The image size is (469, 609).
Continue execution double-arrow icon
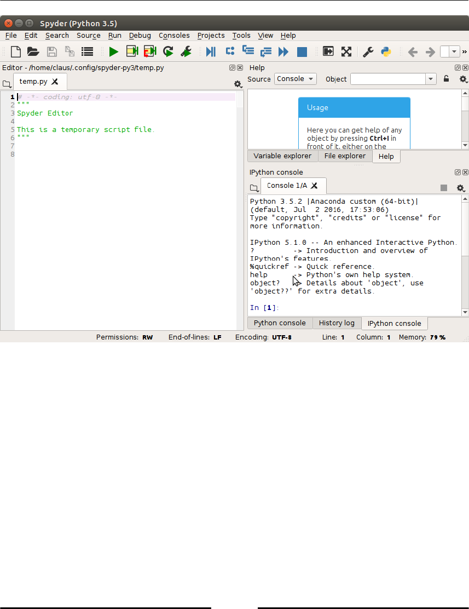coord(284,51)
